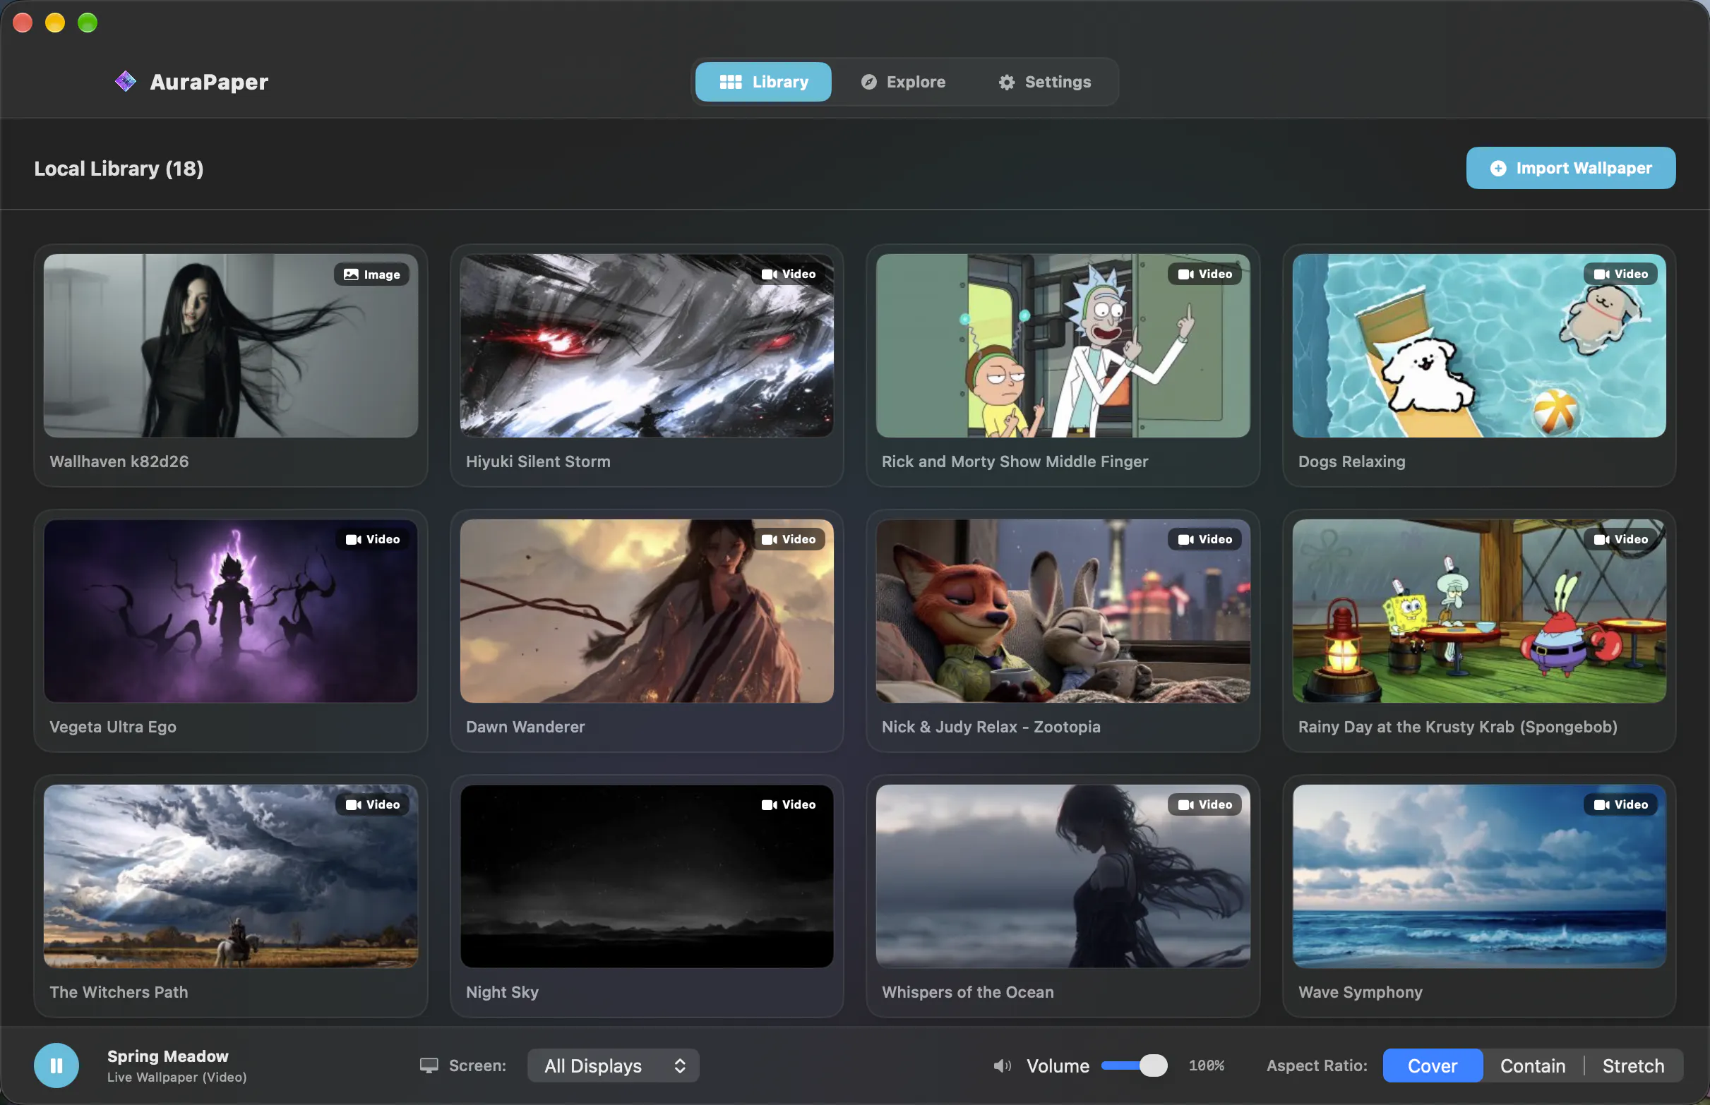Click the "Local Library (18)" heading

tap(119, 169)
